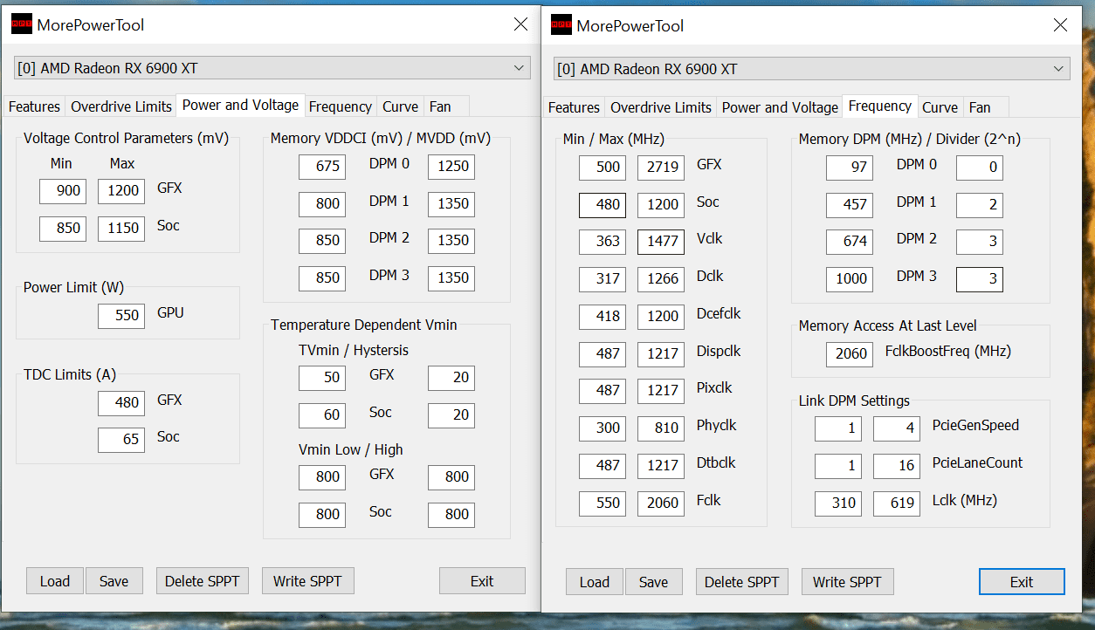1095x630 pixels.
Task: Click GFX Hysteresis field 20
Action: (451, 378)
